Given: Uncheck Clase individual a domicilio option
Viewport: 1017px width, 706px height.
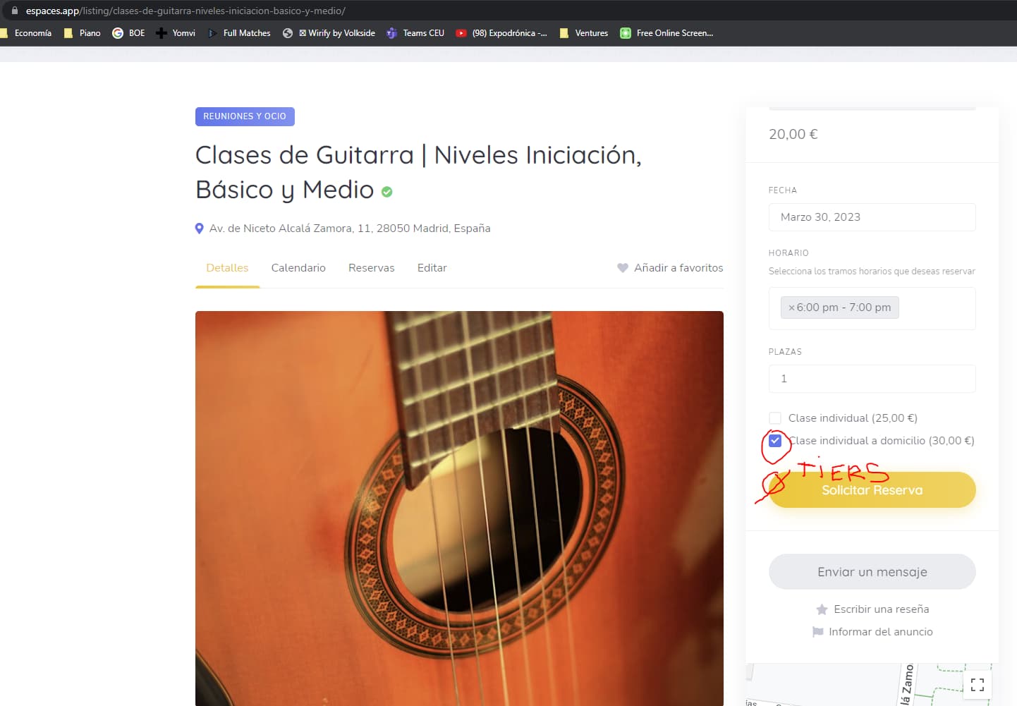Looking at the screenshot, I should pyautogui.click(x=775, y=441).
